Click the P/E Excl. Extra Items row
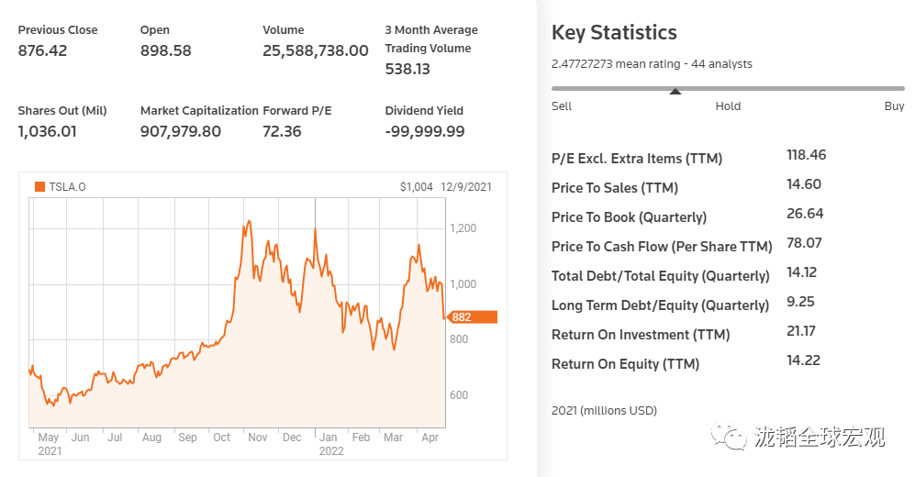 click(x=689, y=158)
